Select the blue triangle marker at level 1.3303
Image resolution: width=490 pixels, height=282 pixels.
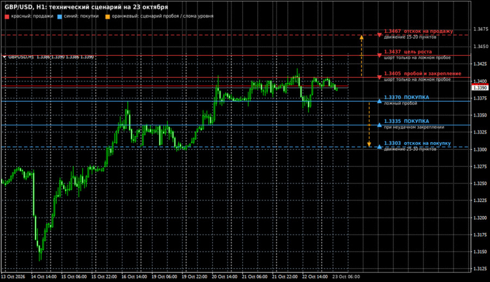tap(379, 146)
